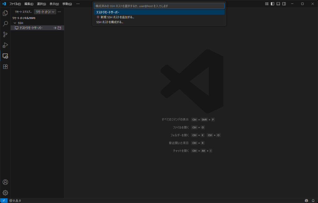Open the Extensions view
Screen dimensions: 318x203
pos(5,67)
